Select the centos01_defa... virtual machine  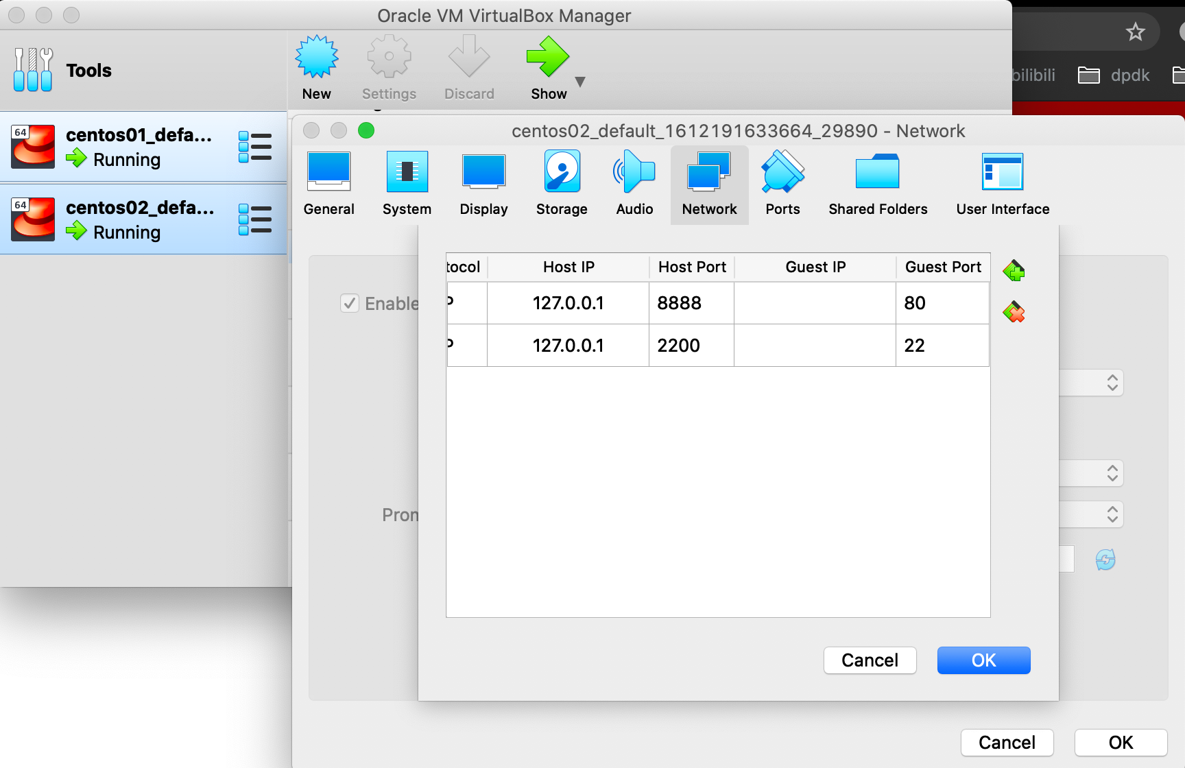pos(143,147)
